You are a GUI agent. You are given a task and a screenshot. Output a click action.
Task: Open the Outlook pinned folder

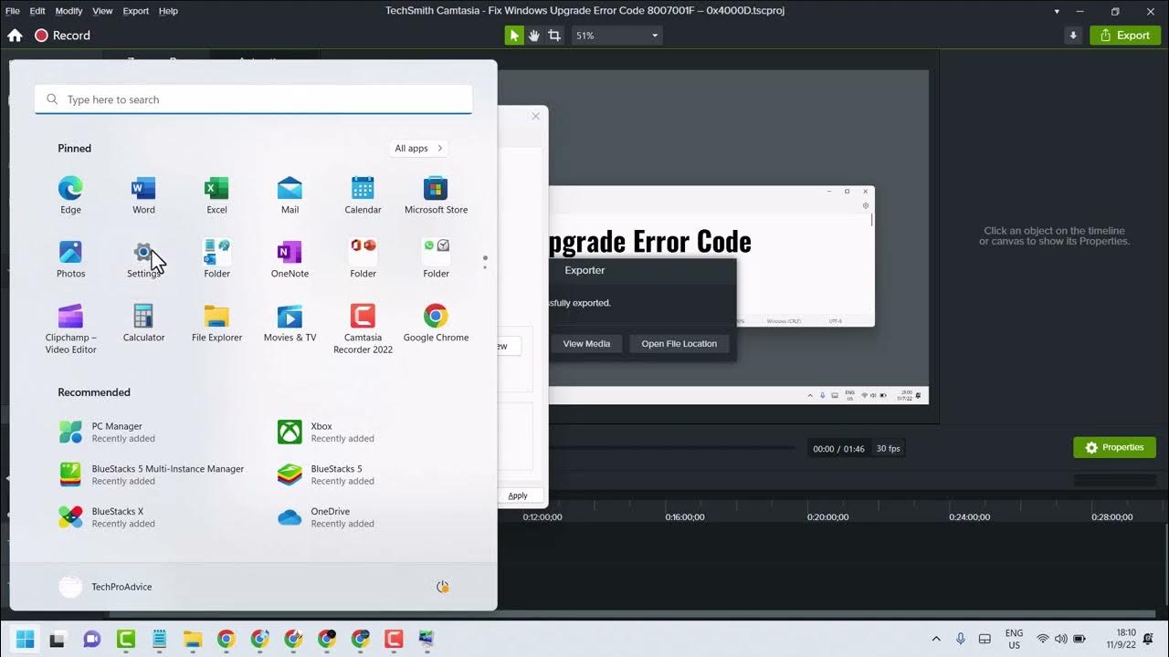(216, 259)
